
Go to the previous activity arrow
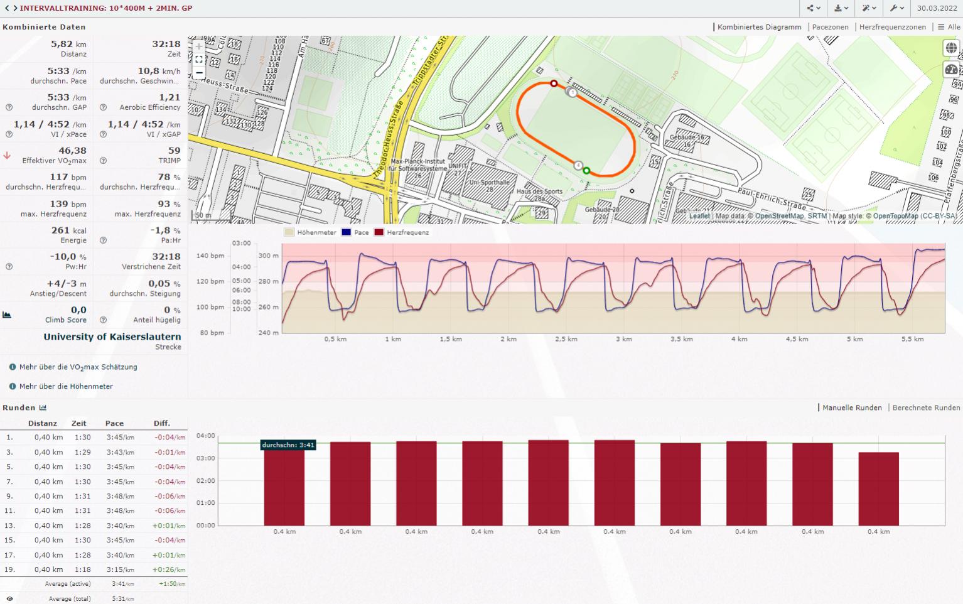[x=6, y=8]
